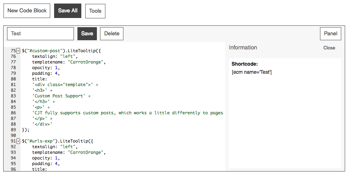The height and width of the screenshot is (175, 349).
Task: Toggle the Panel button
Action: (x=330, y=34)
